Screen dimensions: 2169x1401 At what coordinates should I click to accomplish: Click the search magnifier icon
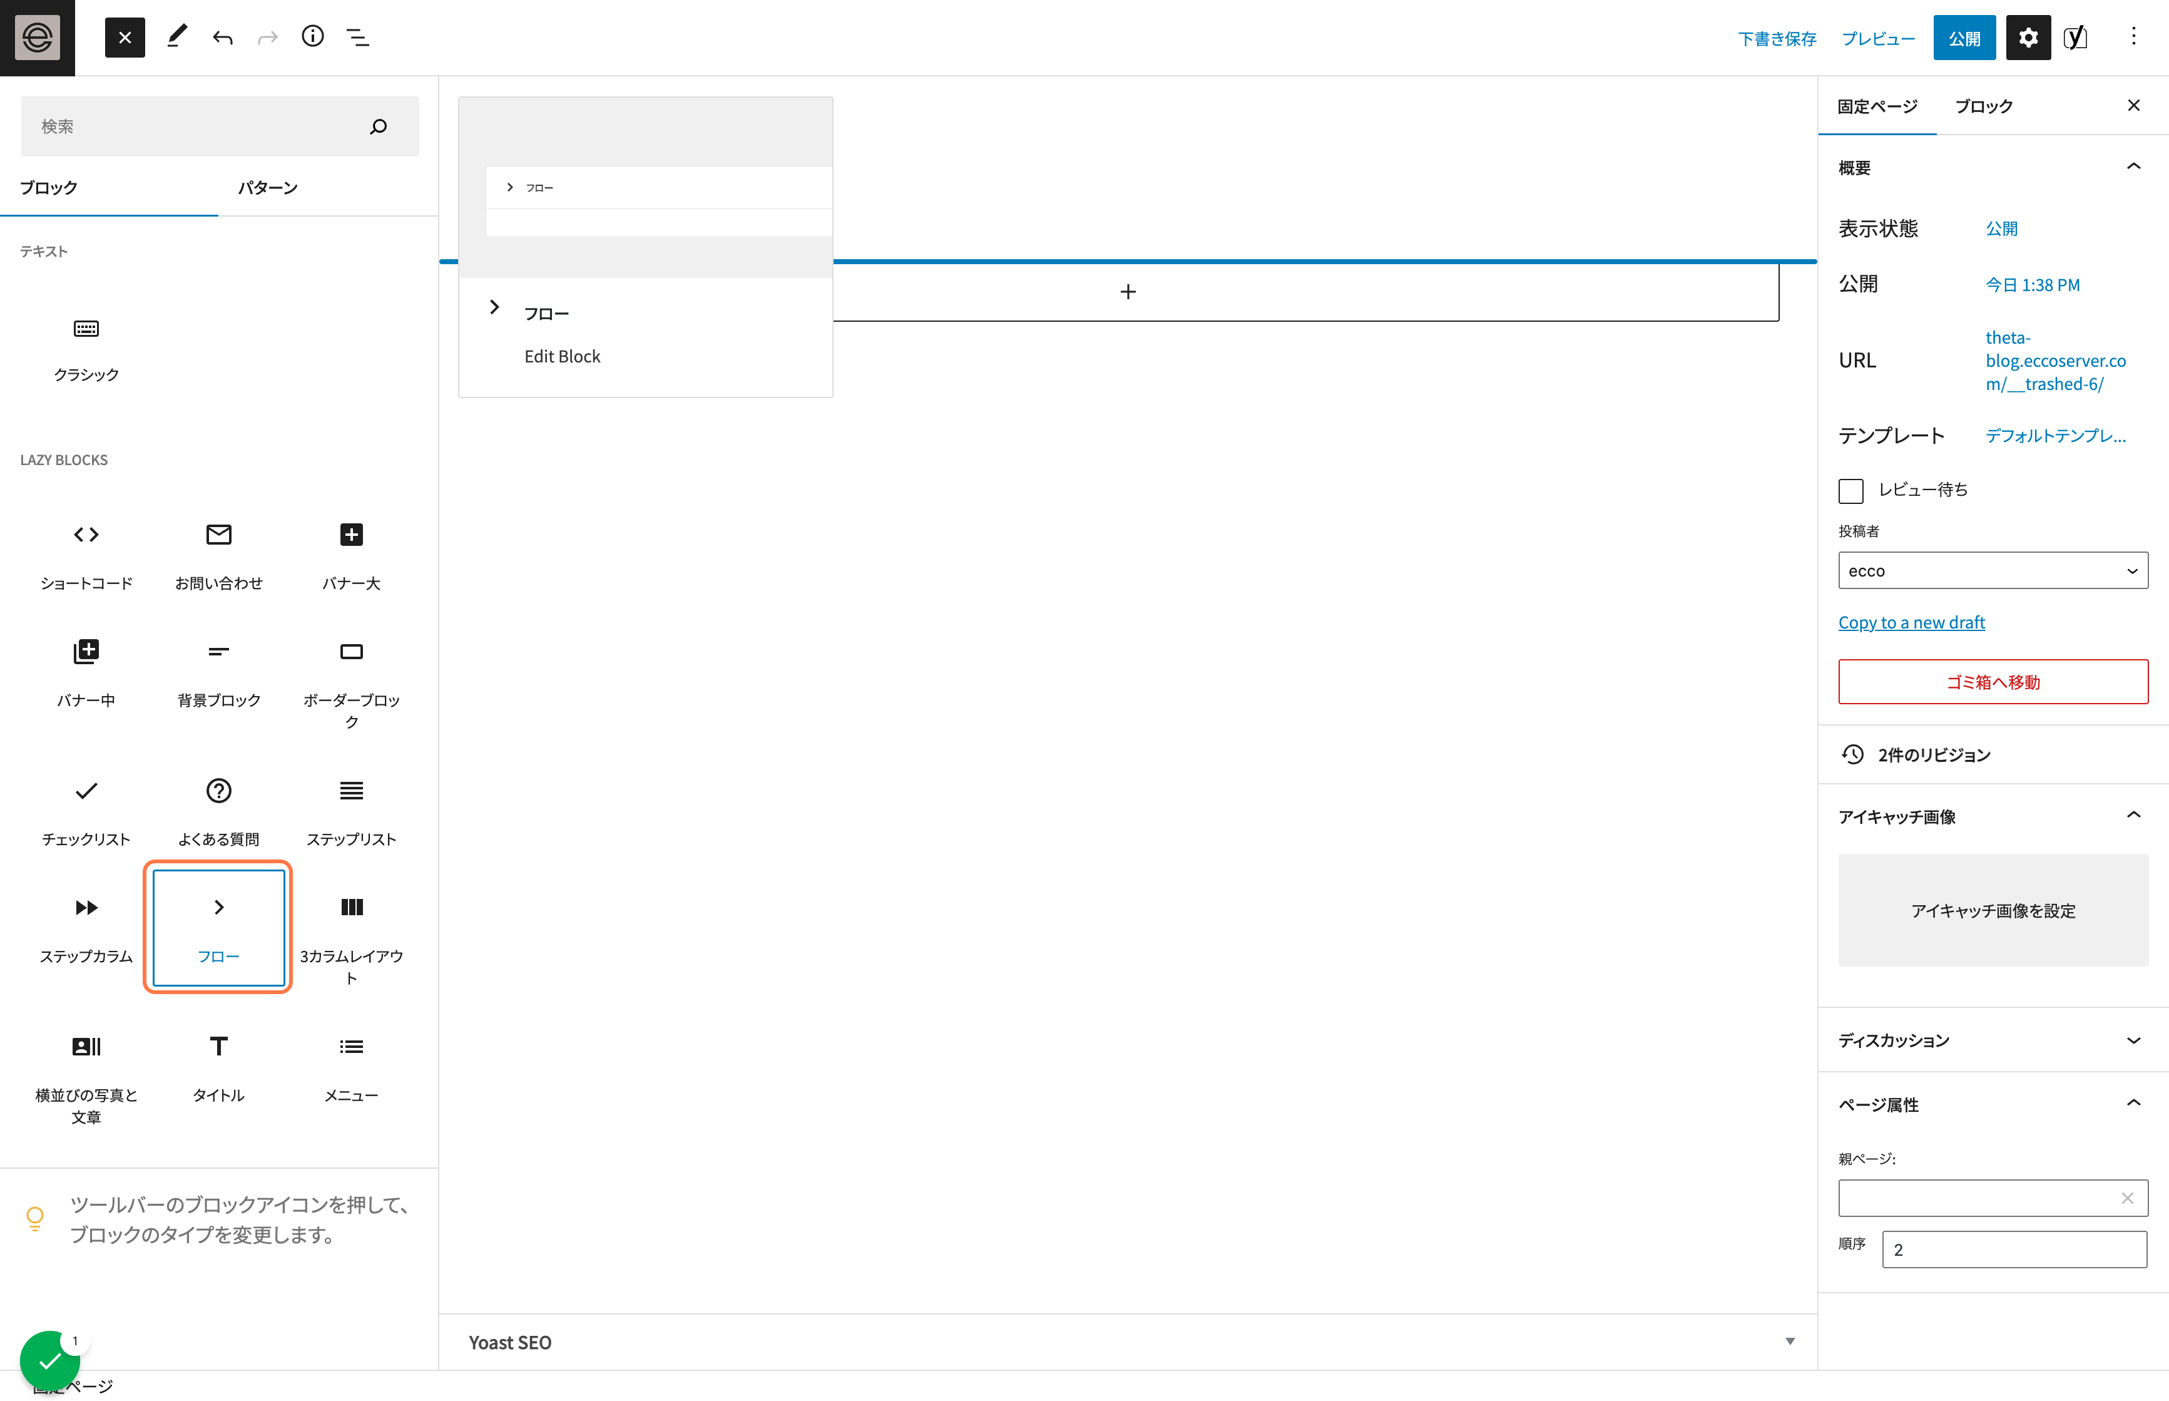[379, 126]
